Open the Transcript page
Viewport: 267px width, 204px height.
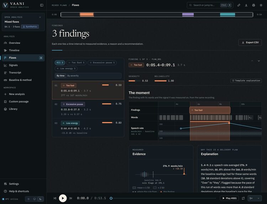coord(23,73)
